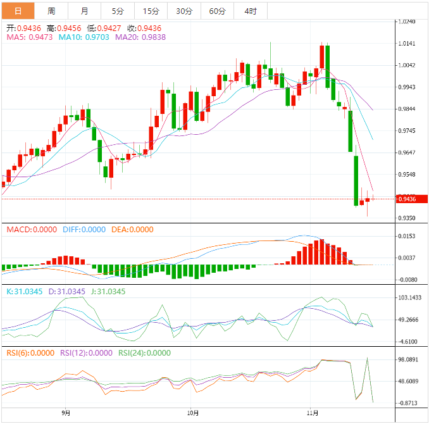The image size is (429, 424).
Task: Click the 0.0153 MACD axis label
Action: (x=407, y=236)
